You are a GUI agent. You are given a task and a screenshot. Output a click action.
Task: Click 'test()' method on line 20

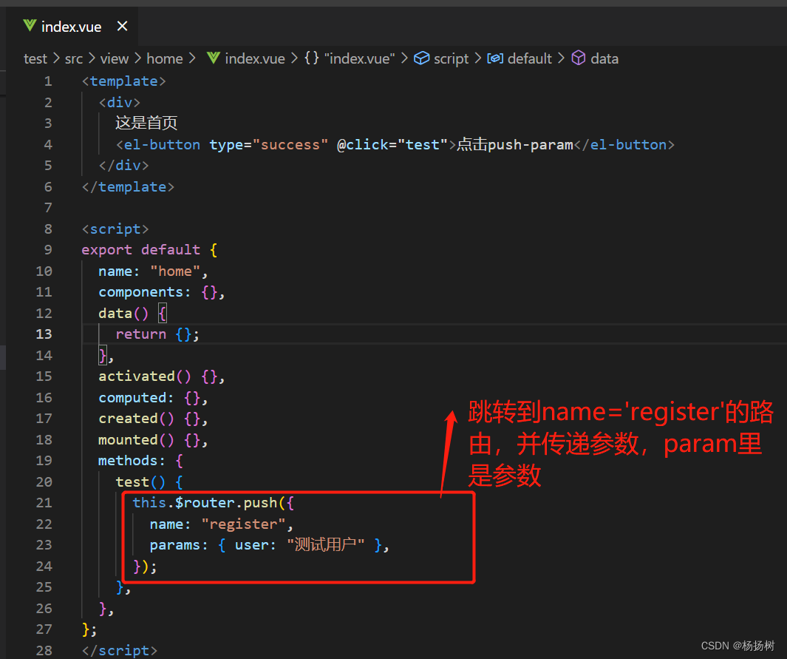pyautogui.click(x=140, y=482)
